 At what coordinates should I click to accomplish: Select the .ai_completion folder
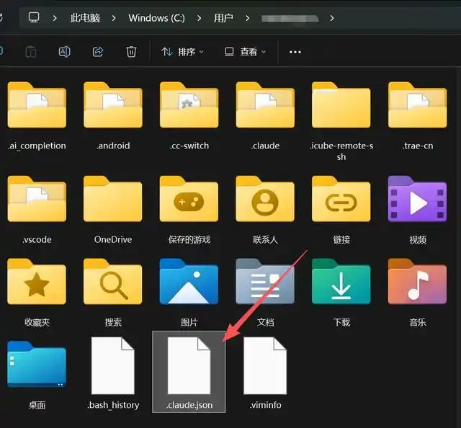click(37, 117)
